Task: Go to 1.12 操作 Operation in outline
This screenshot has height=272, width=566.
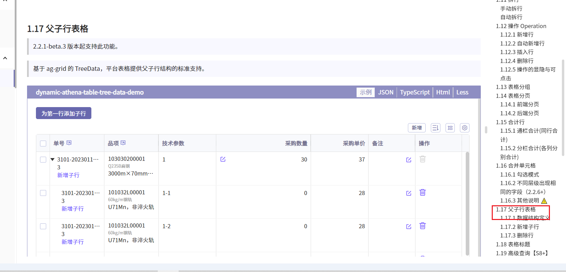Action: (x=521, y=26)
